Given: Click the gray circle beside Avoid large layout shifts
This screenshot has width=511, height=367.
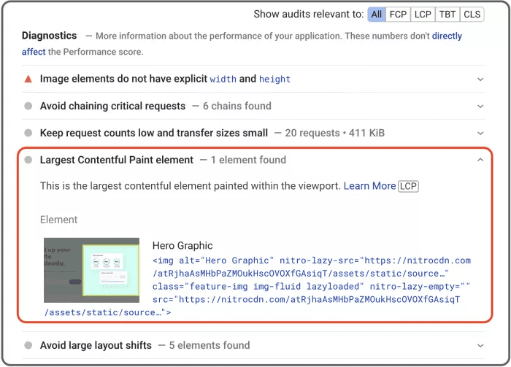Looking at the screenshot, I should click(x=28, y=345).
